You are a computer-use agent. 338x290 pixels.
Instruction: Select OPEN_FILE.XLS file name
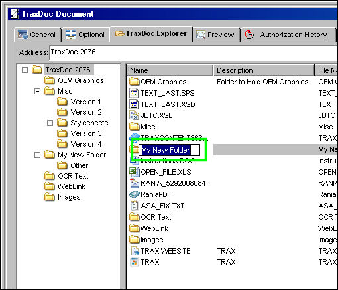click(166, 172)
